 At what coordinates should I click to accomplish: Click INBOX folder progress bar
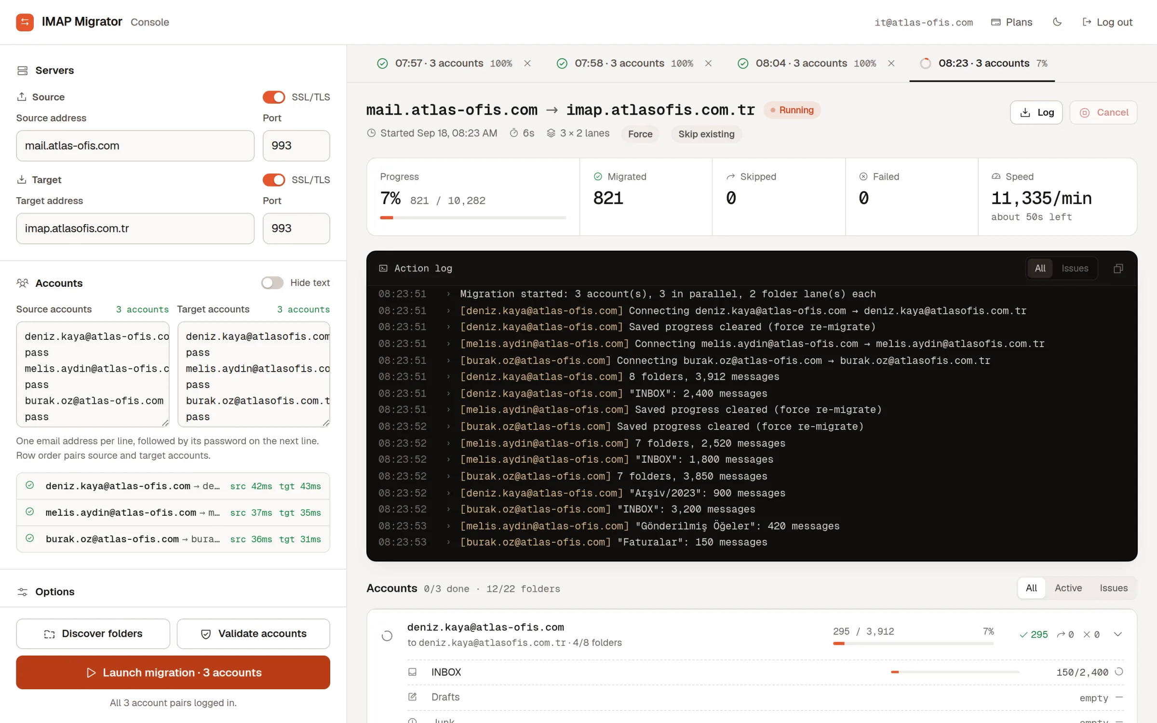pyautogui.click(x=955, y=672)
